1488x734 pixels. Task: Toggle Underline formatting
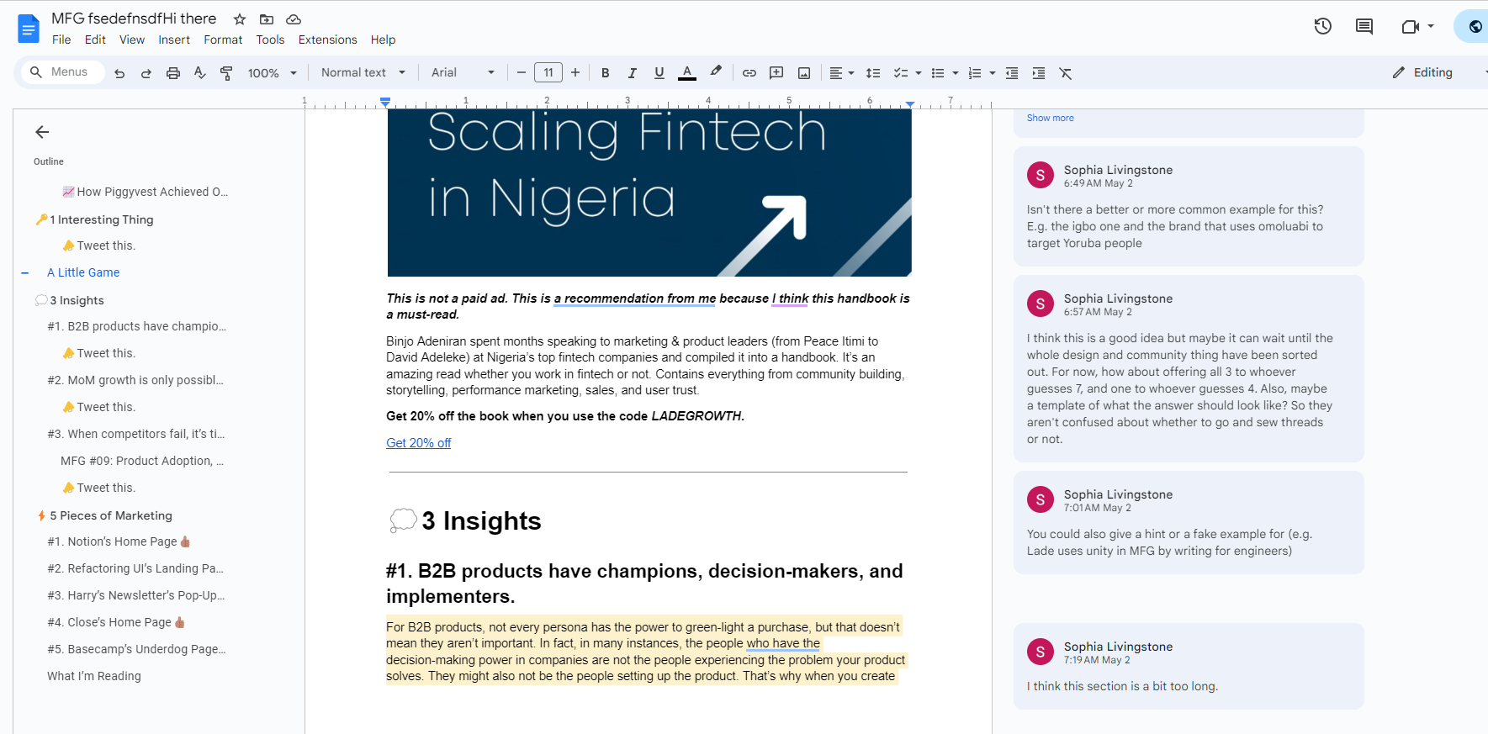[659, 73]
